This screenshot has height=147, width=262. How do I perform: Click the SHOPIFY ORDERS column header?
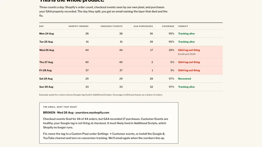point(79,26)
